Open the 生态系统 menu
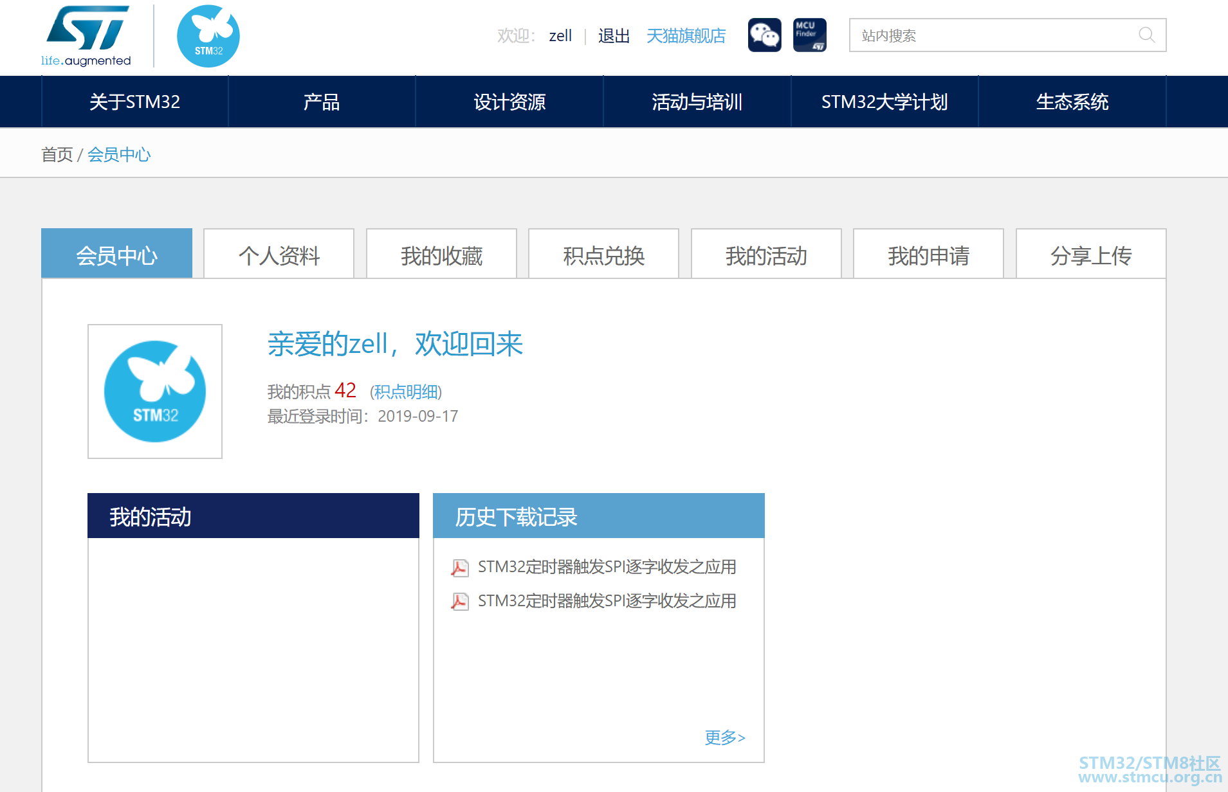The height and width of the screenshot is (792, 1228). click(1072, 102)
